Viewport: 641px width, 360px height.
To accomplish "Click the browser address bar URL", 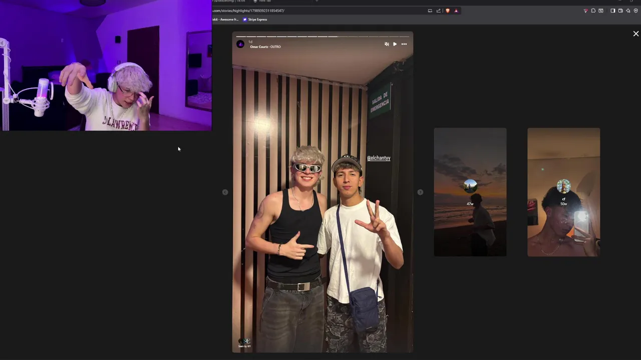I will point(249,10).
